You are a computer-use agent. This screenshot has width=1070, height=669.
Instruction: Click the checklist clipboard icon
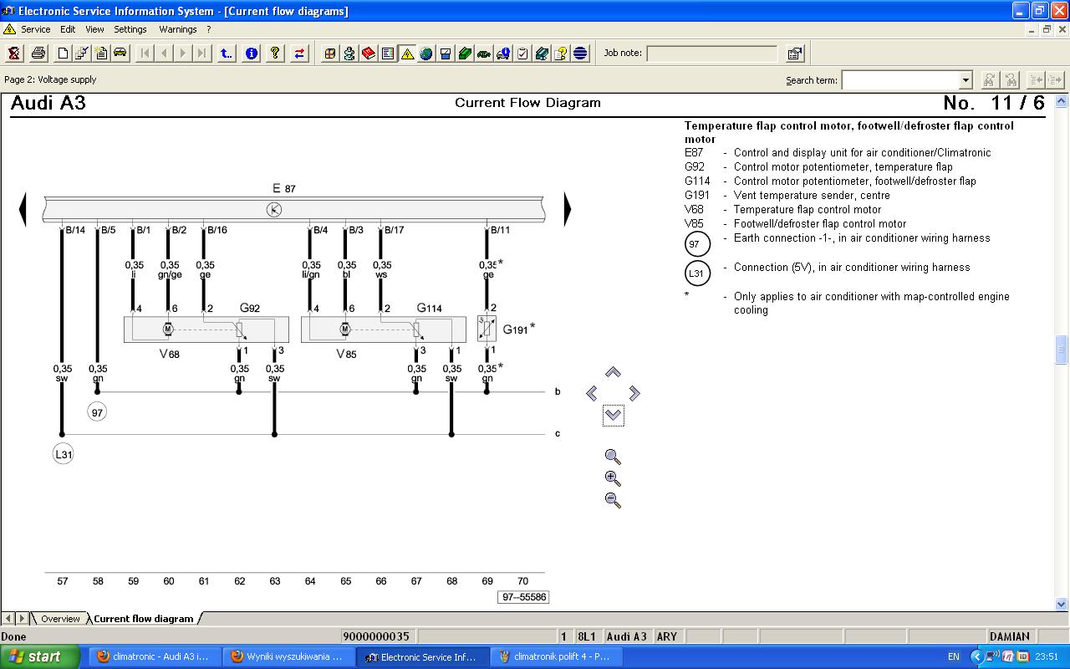click(522, 54)
